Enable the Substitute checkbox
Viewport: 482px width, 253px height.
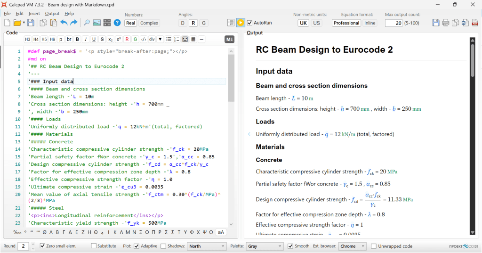pyautogui.click(x=94, y=246)
